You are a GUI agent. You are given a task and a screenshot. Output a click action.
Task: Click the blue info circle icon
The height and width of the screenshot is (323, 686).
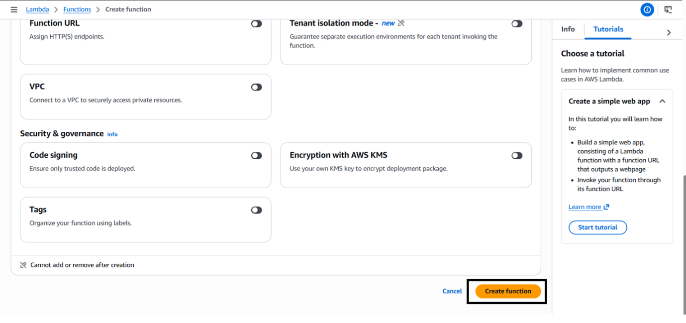647,9
